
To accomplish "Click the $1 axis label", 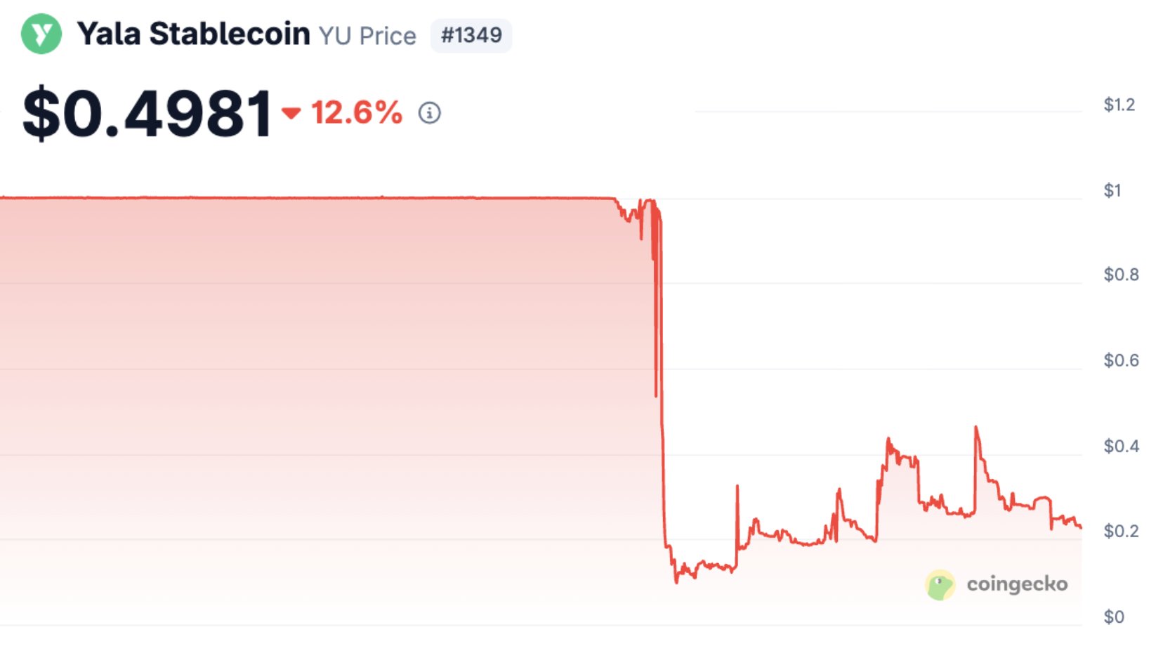I will click(x=1112, y=190).
